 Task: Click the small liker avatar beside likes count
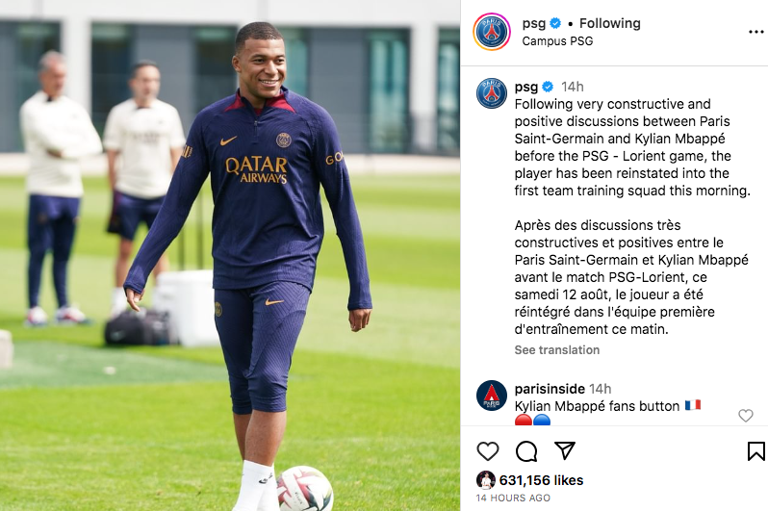tap(486, 480)
